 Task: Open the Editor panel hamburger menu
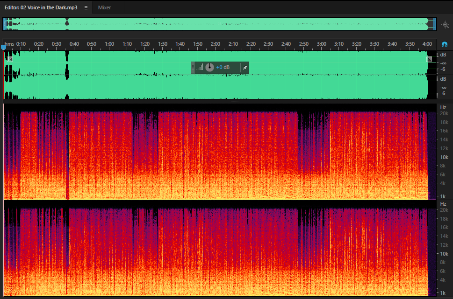86,8
